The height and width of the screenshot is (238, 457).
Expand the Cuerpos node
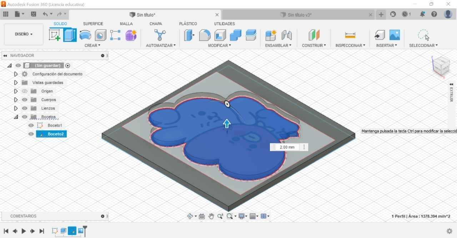(16, 100)
